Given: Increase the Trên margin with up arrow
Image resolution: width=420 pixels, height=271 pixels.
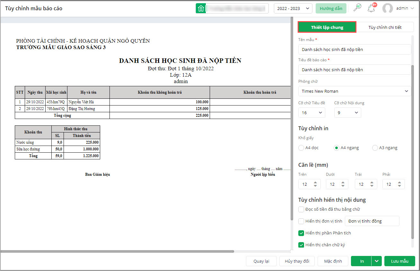Looking at the screenshot, I should 315,182.
